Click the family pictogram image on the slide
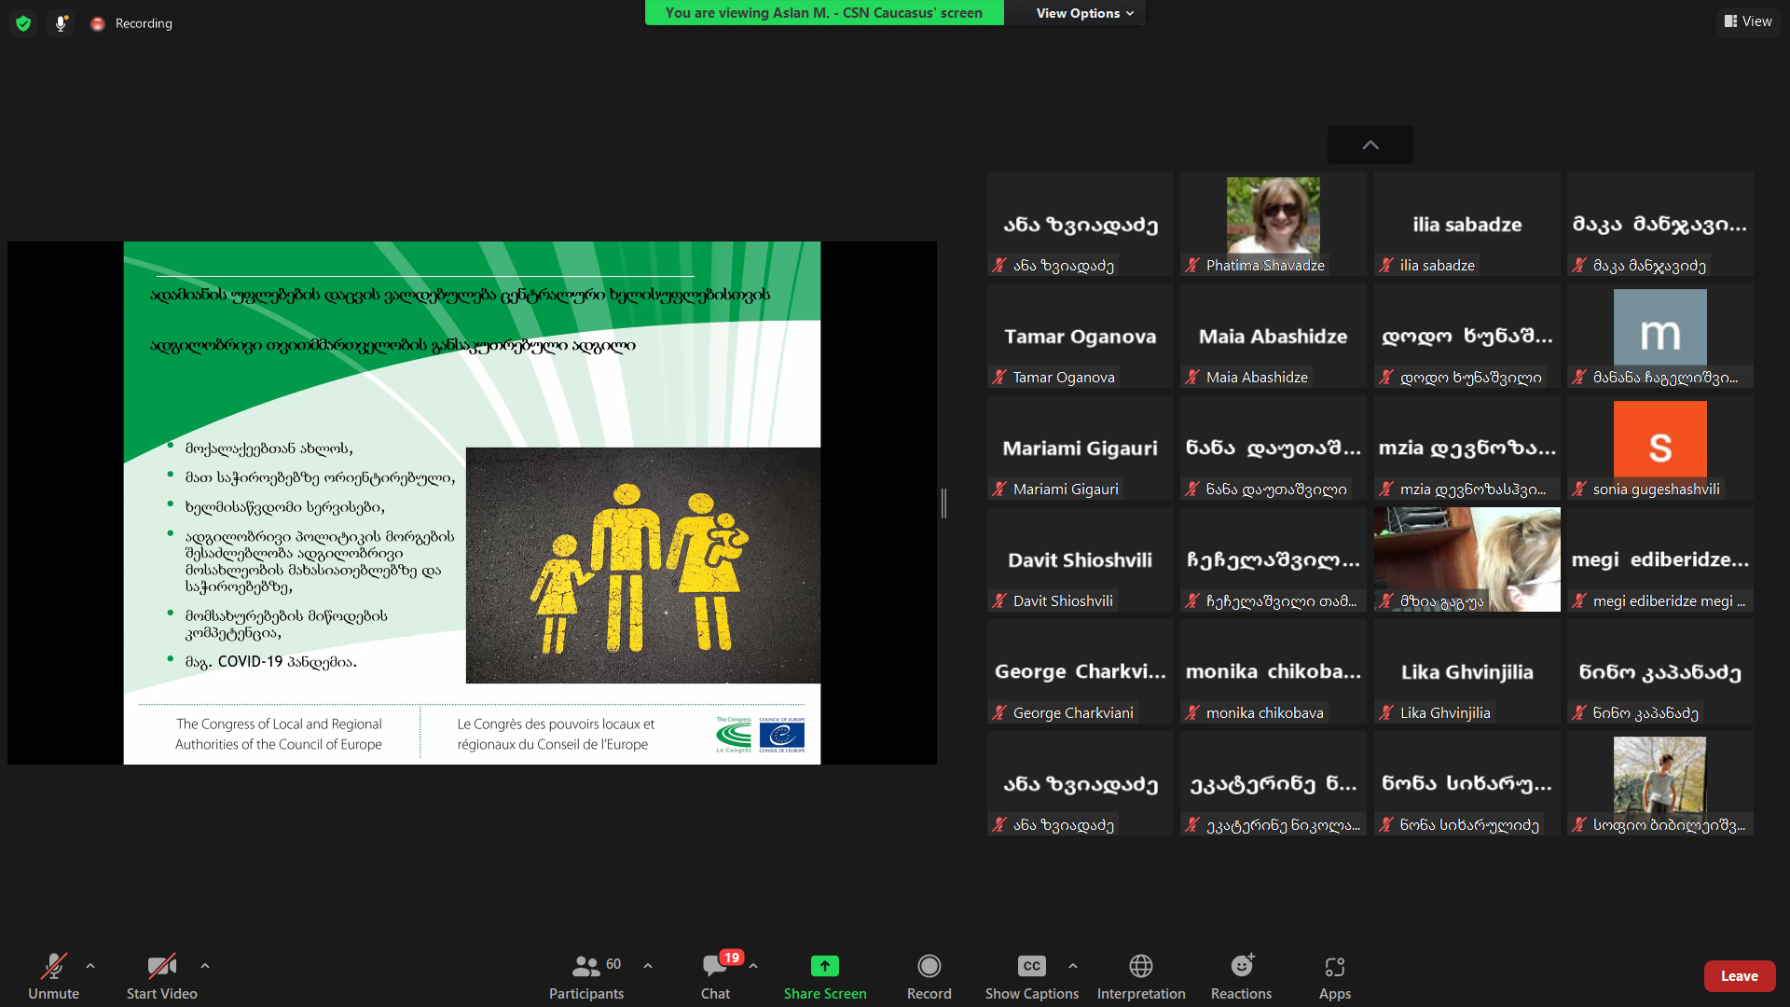The width and height of the screenshot is (1790, 1007). (x=643, y=565)
